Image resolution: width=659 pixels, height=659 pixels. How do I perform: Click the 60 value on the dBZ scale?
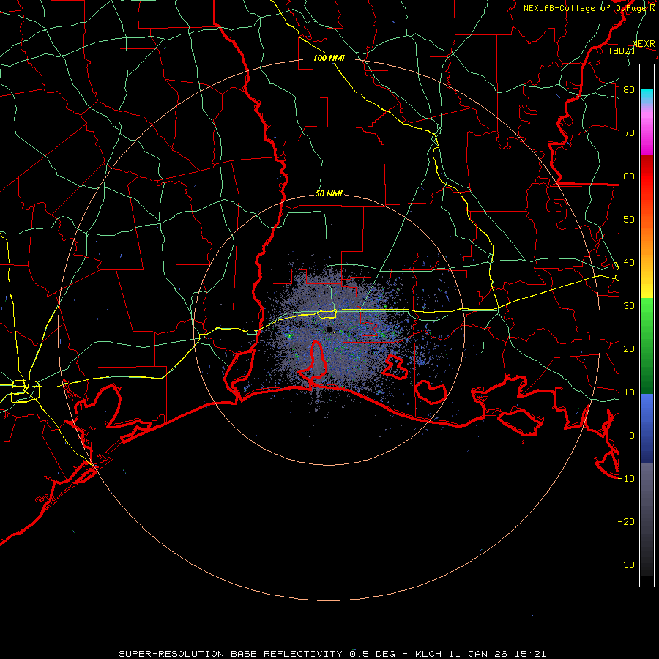click(x=629, y=176)
